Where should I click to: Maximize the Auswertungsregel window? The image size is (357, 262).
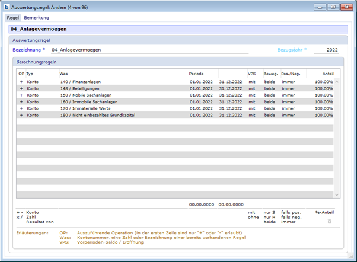coord(333,7)
